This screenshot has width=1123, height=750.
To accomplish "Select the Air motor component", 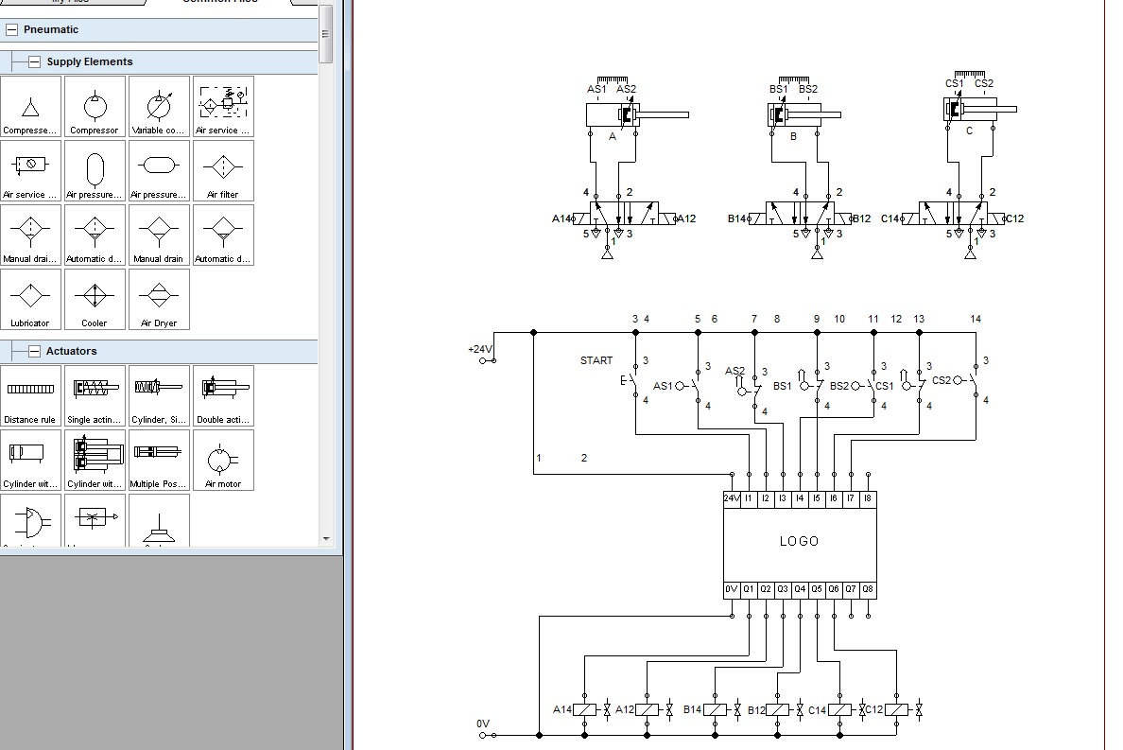I will [223, 460].
